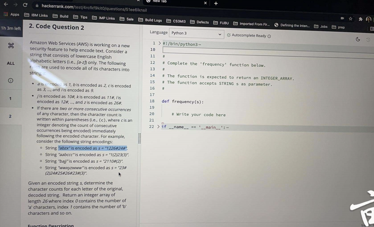
Task: Open Imported From Fir... bookmark folder
Action: point(251,24)
